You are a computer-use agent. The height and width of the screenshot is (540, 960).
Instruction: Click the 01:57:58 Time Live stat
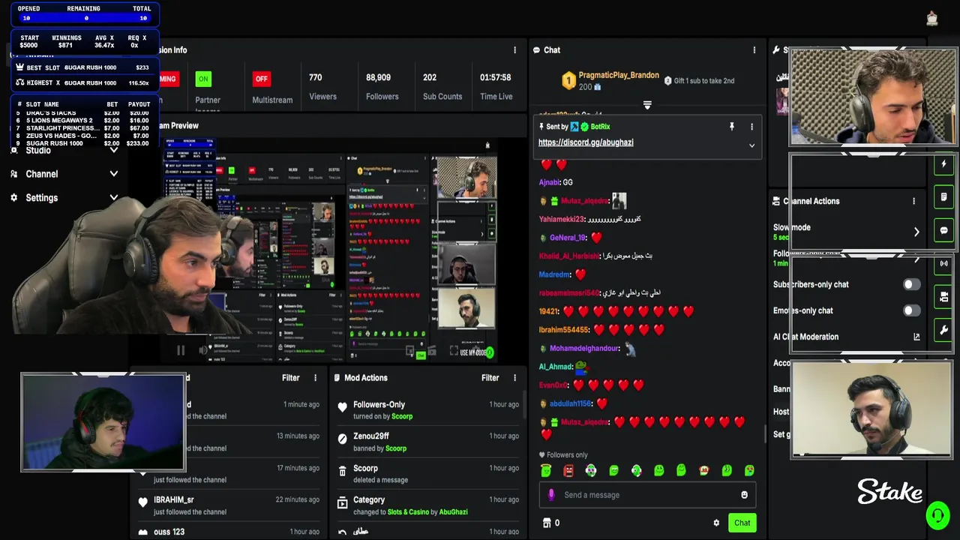496,86
